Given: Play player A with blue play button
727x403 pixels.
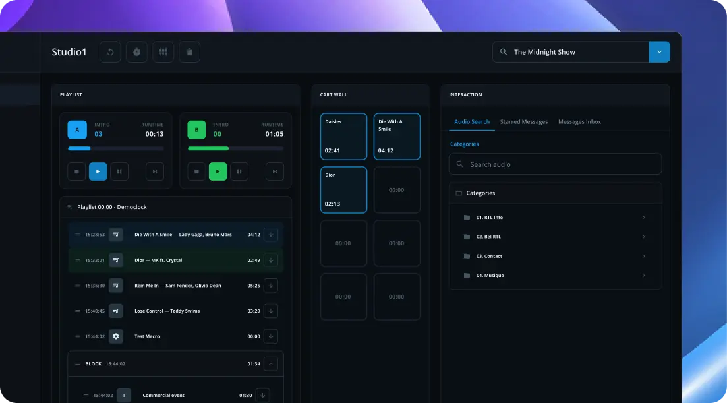Looking at the screenshot, I should [x=98, y=171].
